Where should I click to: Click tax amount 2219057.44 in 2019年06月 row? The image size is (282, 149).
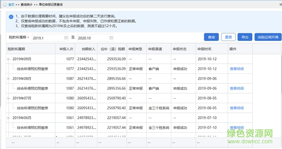point(117,118)
